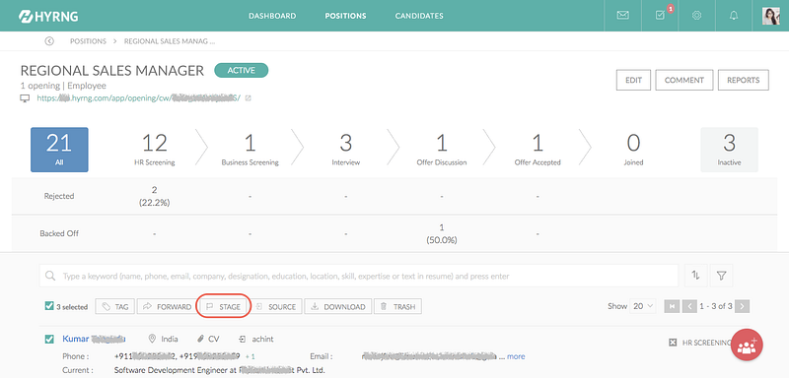
Task: Click the Rejected 2 (22.2%) cell
Action: click(154, 196)
